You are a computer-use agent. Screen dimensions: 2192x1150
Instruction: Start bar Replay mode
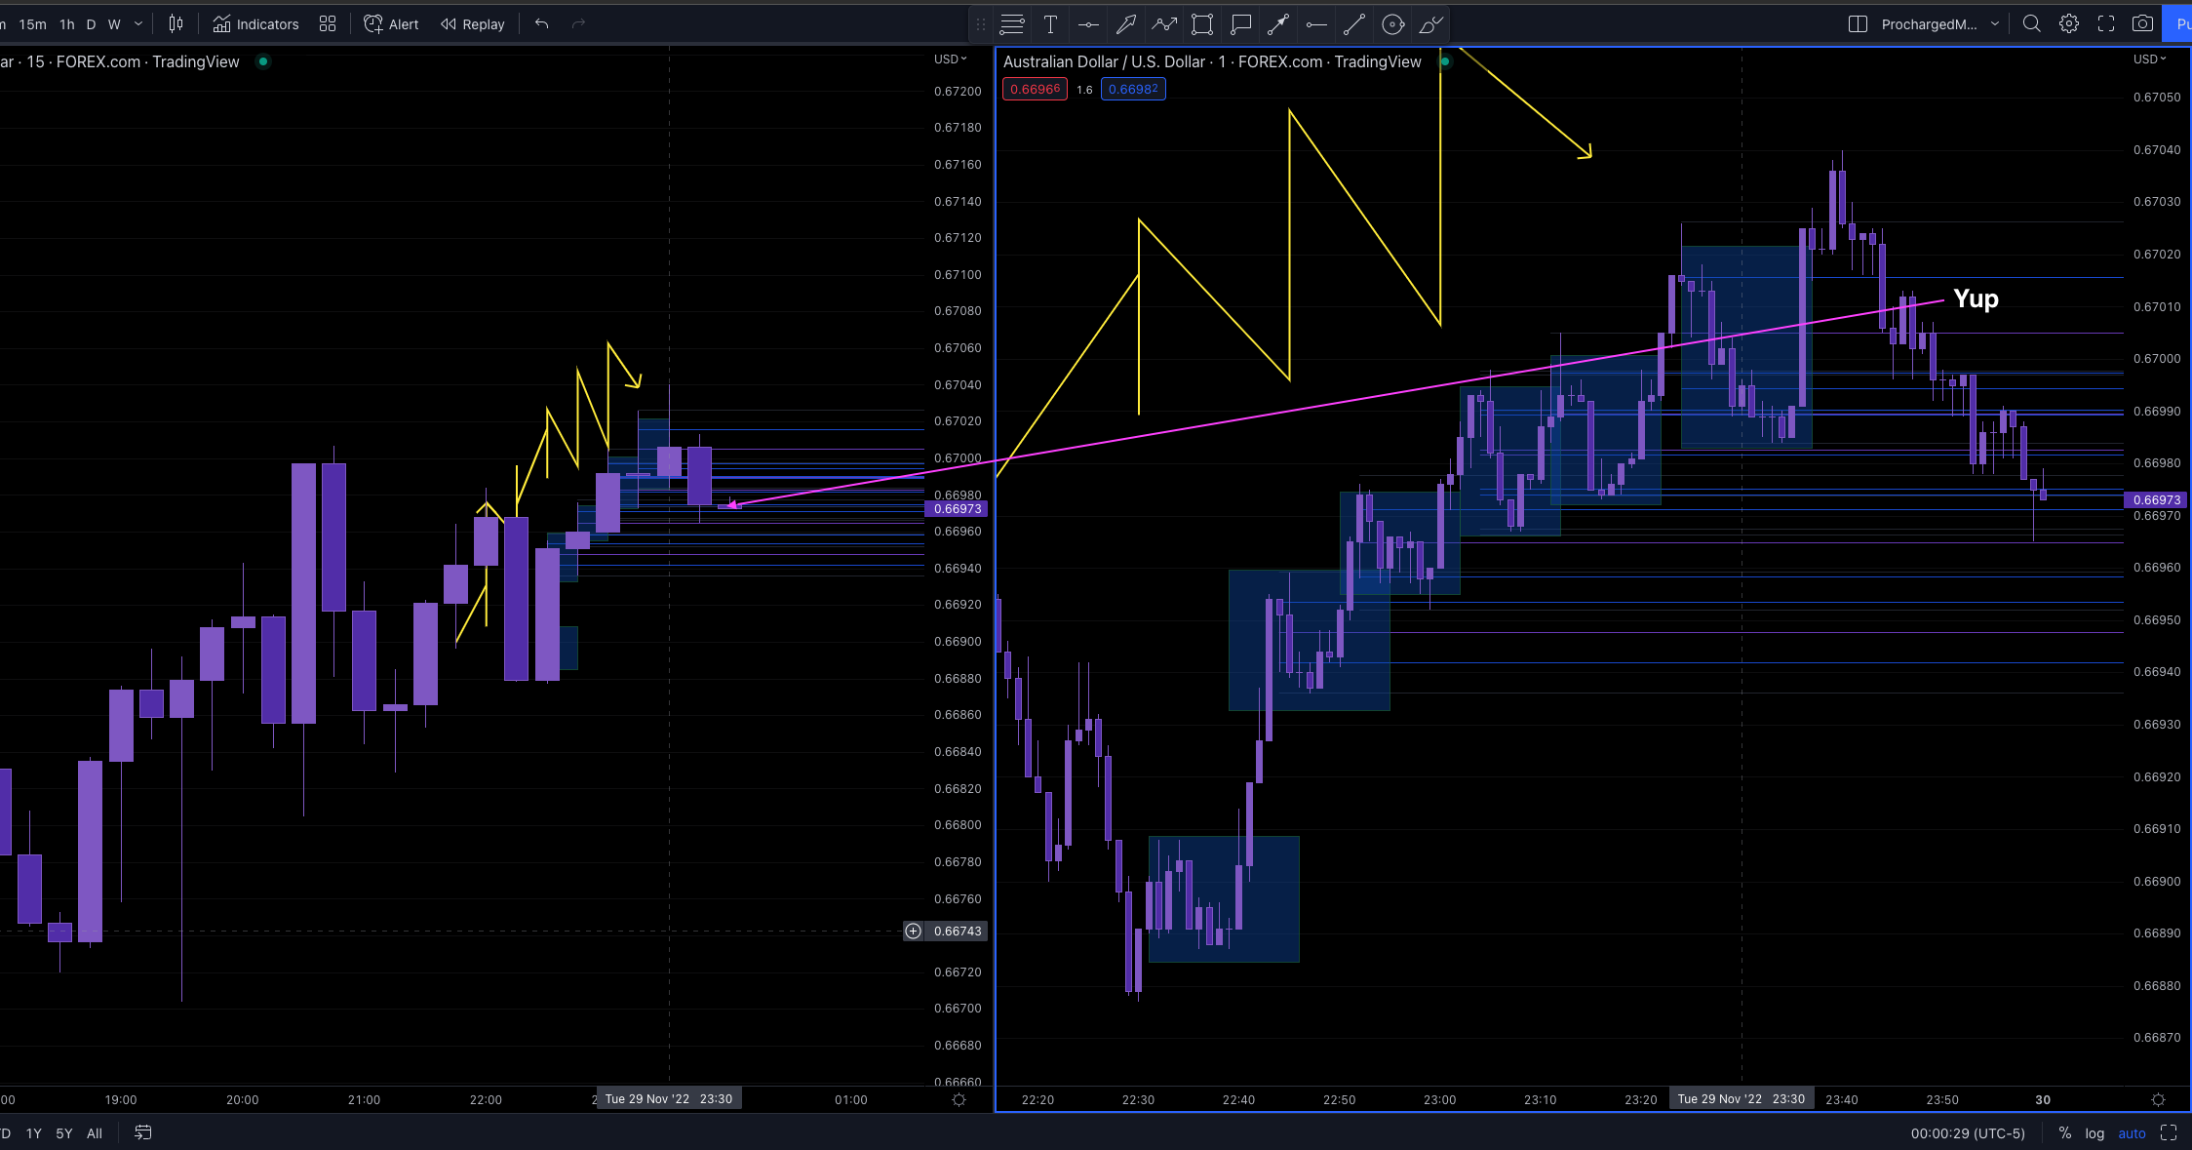pos(473,23)
